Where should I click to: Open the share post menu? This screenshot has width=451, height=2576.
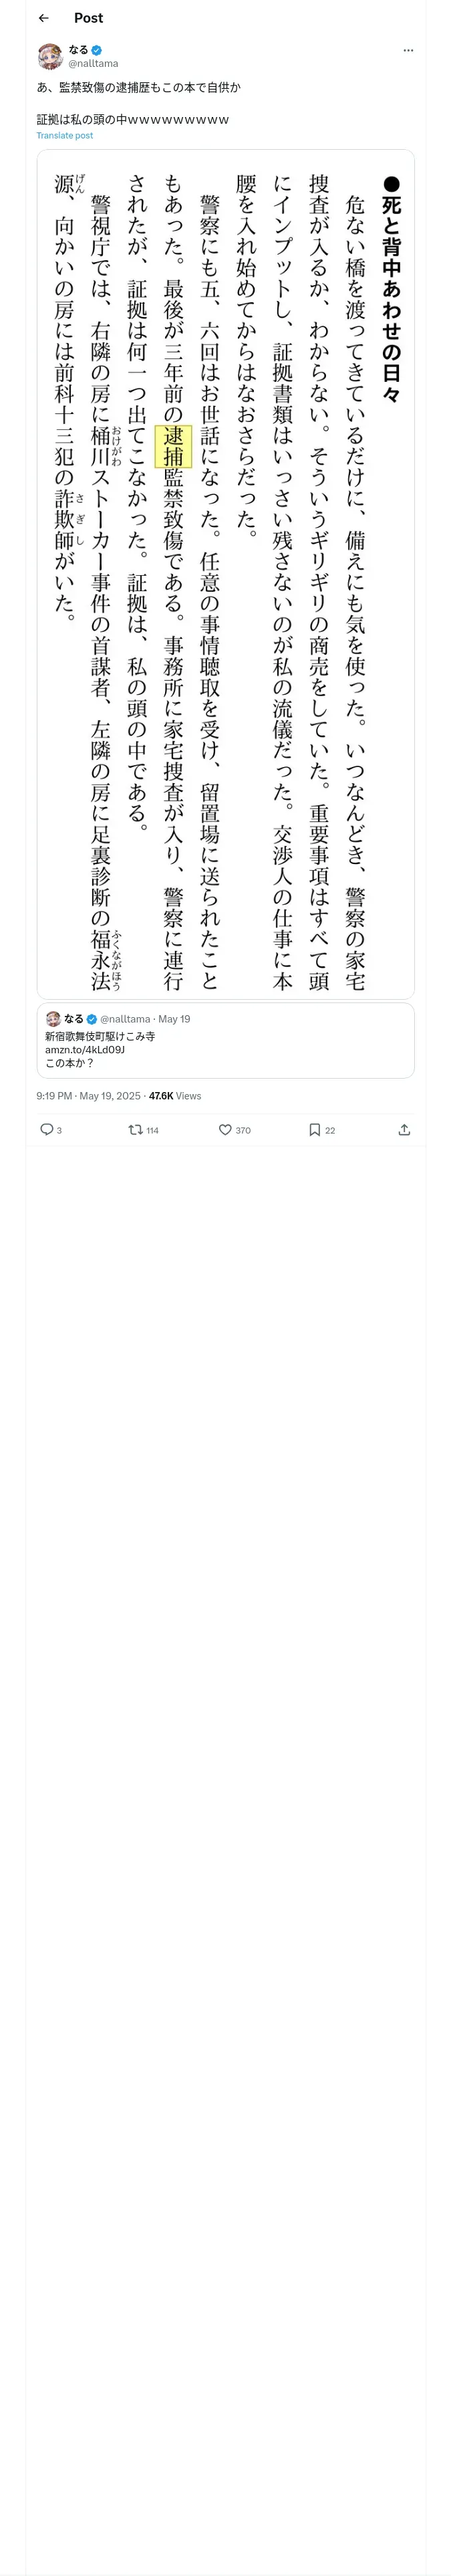point(404,1129)
